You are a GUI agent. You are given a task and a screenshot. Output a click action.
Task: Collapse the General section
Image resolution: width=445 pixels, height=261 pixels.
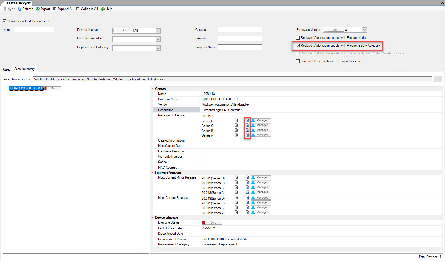152,89
